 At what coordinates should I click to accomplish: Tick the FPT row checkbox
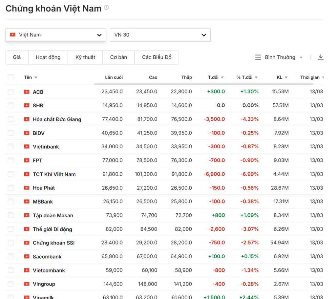tap(10, 160)
